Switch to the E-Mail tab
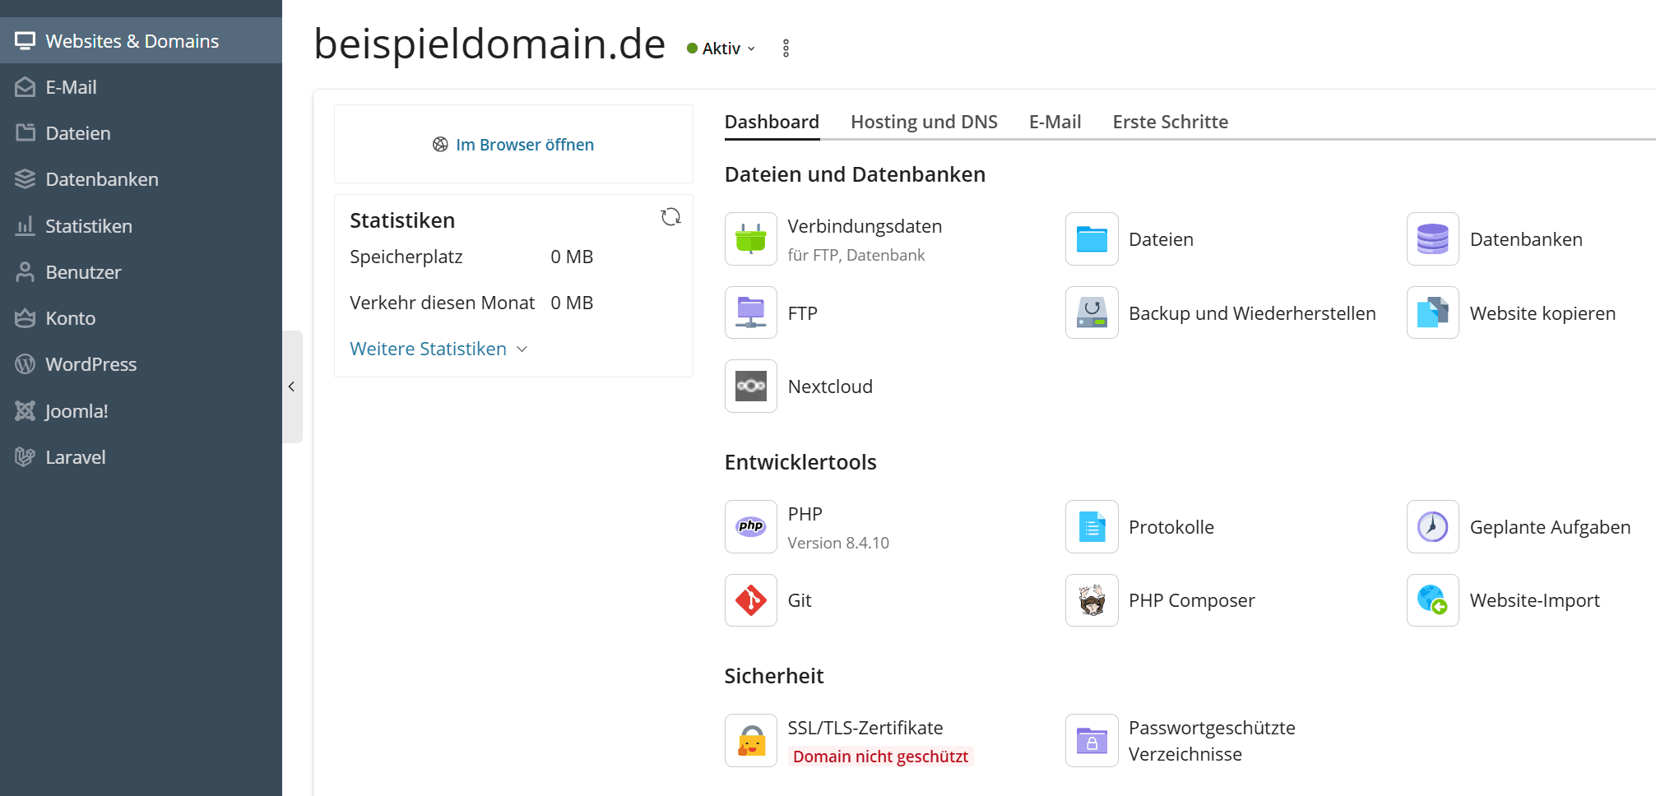The width and height of the screenshot is (1656, 796). click(x=1055, y=122)
